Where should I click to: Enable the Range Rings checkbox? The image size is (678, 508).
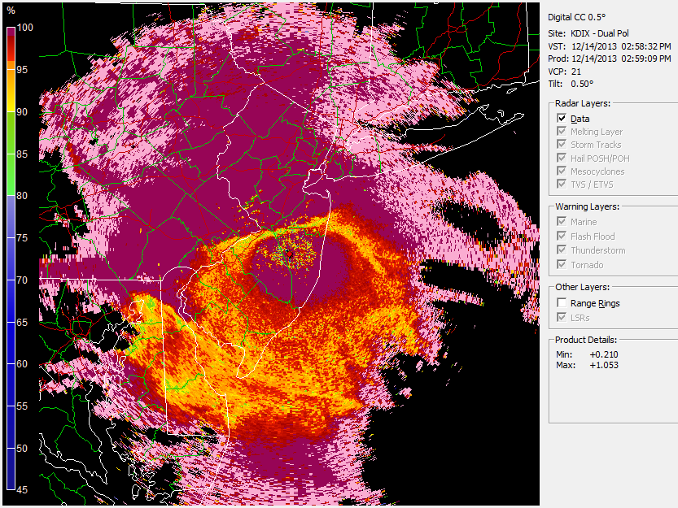tap(562, 303)
